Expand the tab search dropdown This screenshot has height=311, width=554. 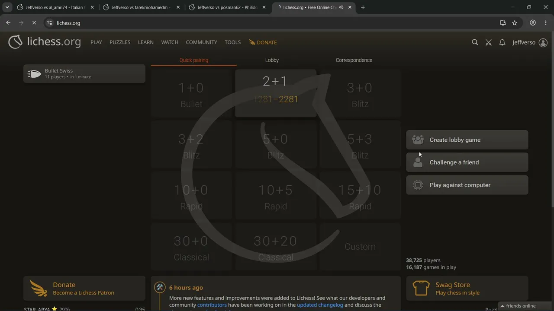(7, 7)
